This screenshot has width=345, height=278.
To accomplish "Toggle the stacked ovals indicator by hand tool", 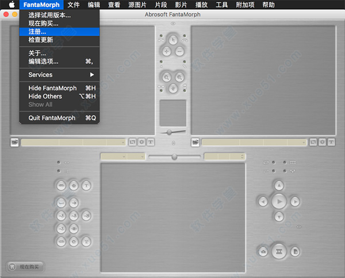I will tap(185, 90).
